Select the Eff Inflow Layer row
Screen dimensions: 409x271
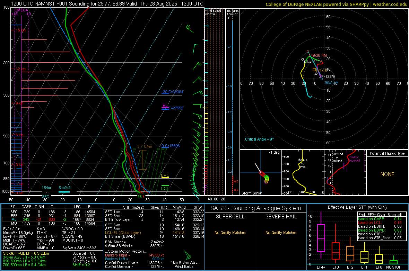(x=155, y=219)
